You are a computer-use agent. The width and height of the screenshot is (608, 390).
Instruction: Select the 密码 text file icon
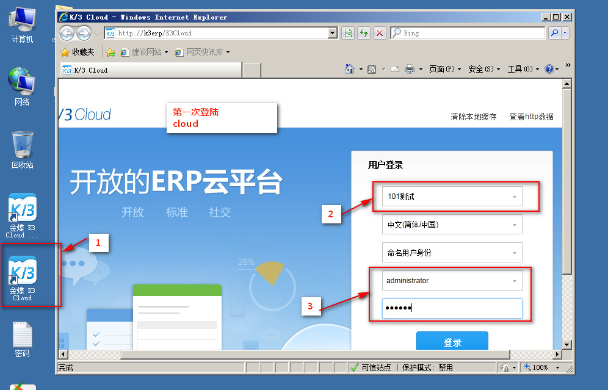22,339
